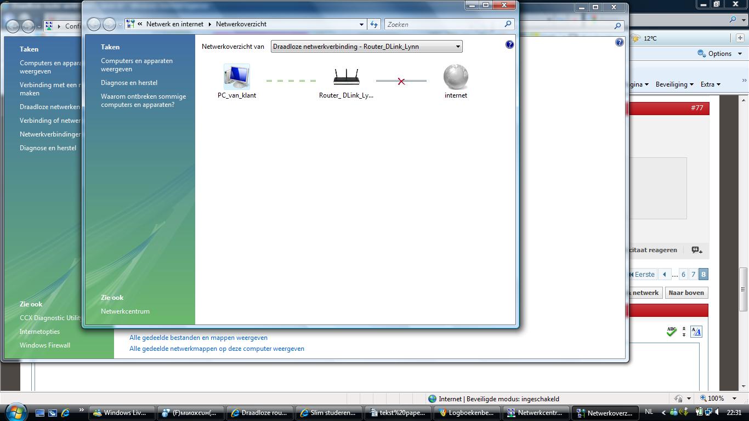Screen dimensions: 749x421
Task: Open the Extra menu dropdown
Action: pyautogui.click(x=710, y=84)
